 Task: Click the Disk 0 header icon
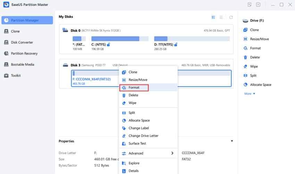coord(65,30)
